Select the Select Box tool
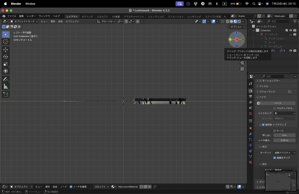Viewport: 299px width, 194px height. 6,34
